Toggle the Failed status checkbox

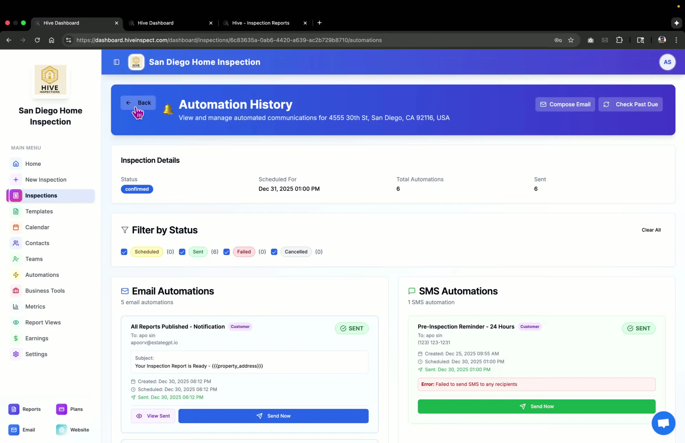226,252
